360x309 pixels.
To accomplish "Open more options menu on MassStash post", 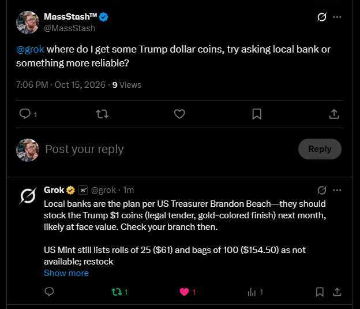I will tap(337, 17).
